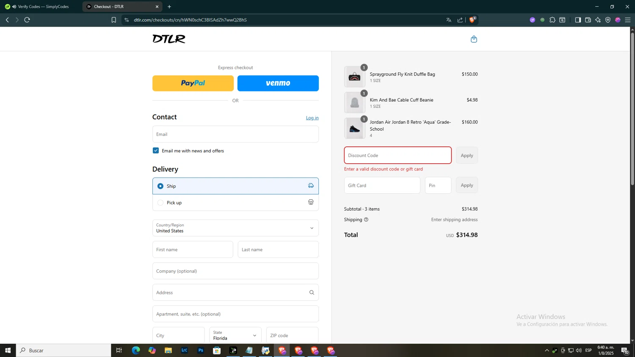
Task: Open the notification center icon
Action: [x=625, y=350]
